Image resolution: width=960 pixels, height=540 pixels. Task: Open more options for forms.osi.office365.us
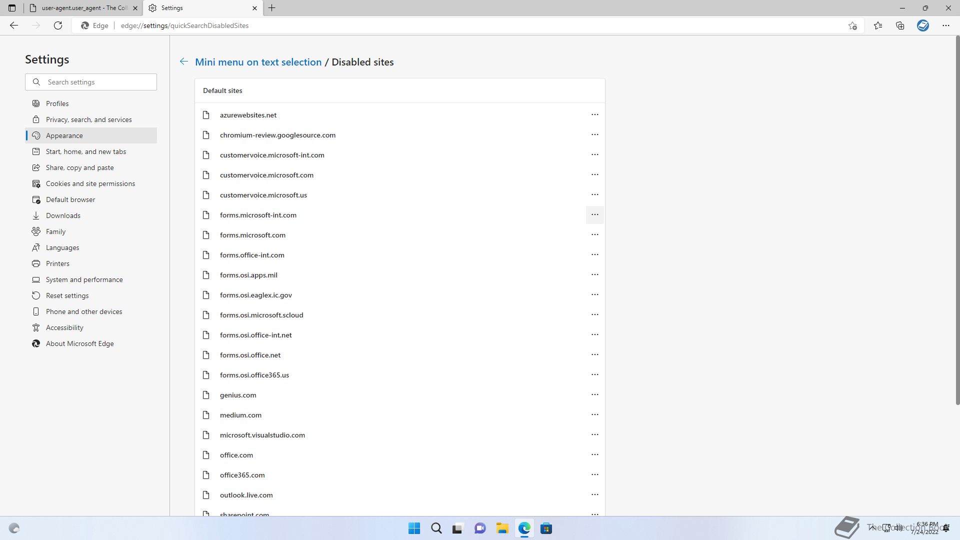(594, 374)
